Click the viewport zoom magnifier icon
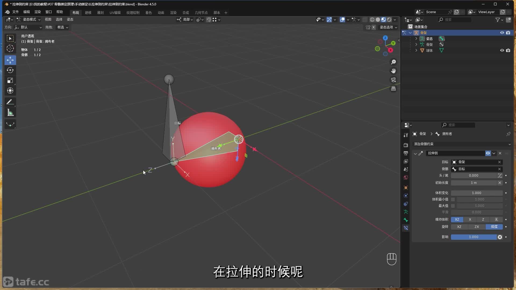The width and height of the screenshot is (516, 290). click(x=393, y=62)
